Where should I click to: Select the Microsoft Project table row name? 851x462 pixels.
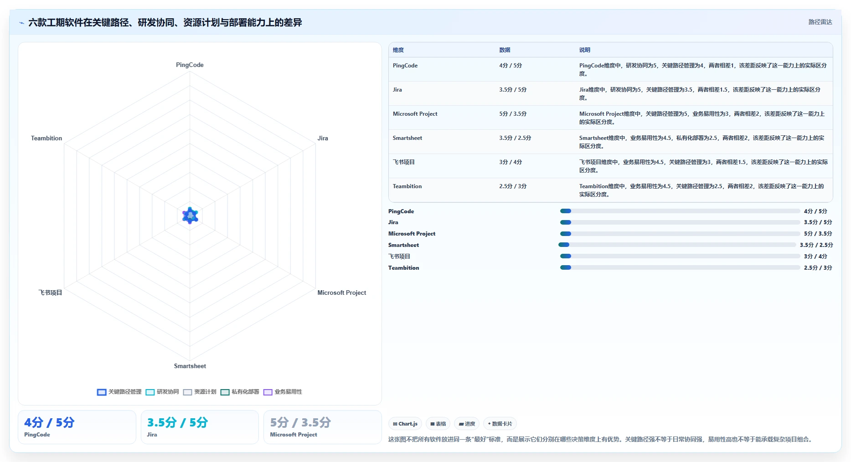[x=415, y=114]
